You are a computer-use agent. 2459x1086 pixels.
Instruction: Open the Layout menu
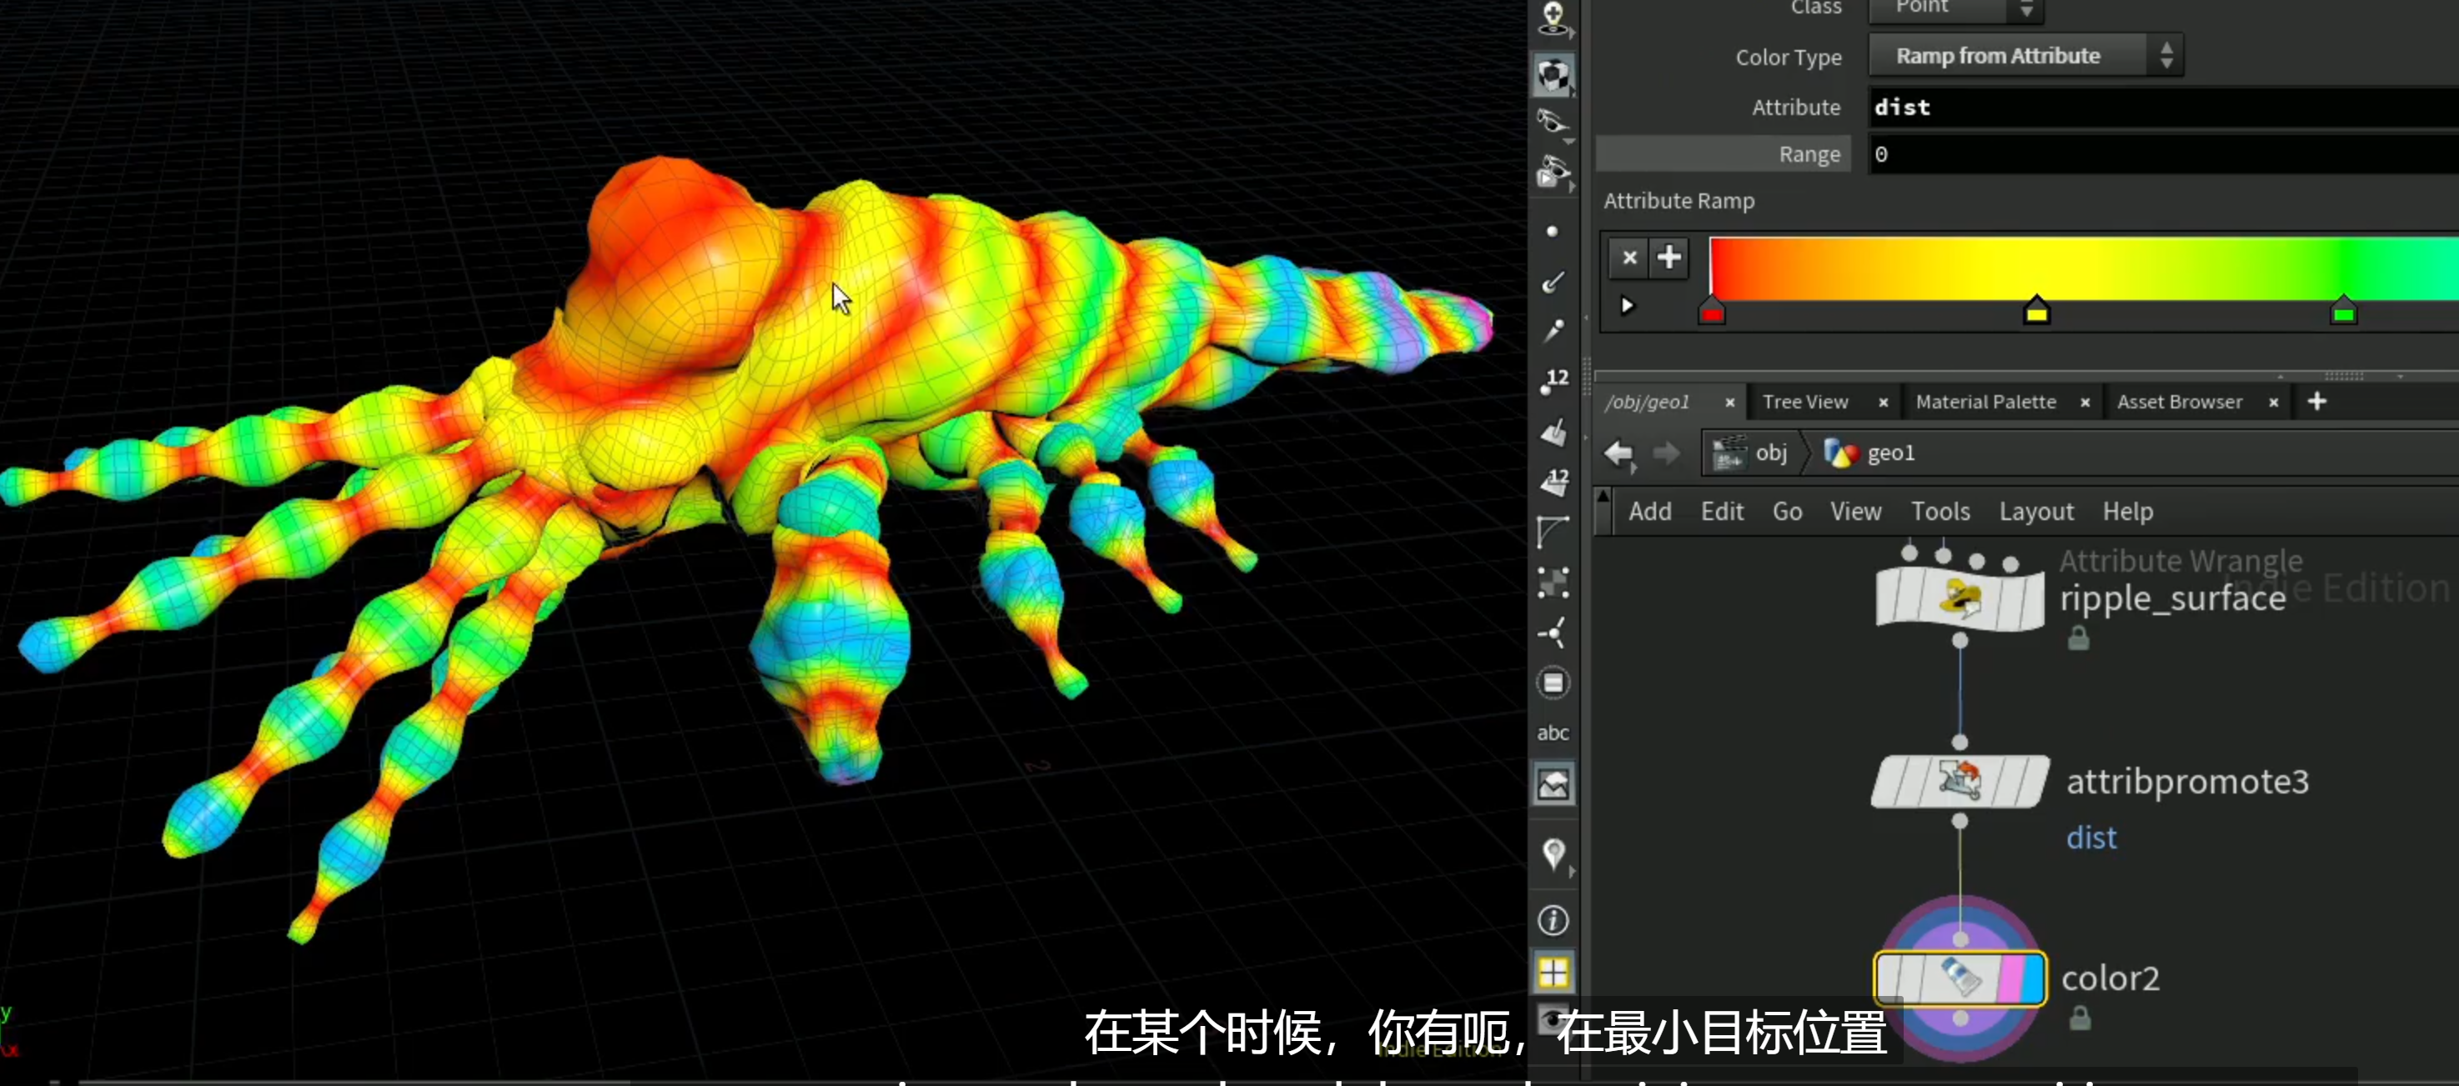pyautogui.click(x=2035, y=513)
